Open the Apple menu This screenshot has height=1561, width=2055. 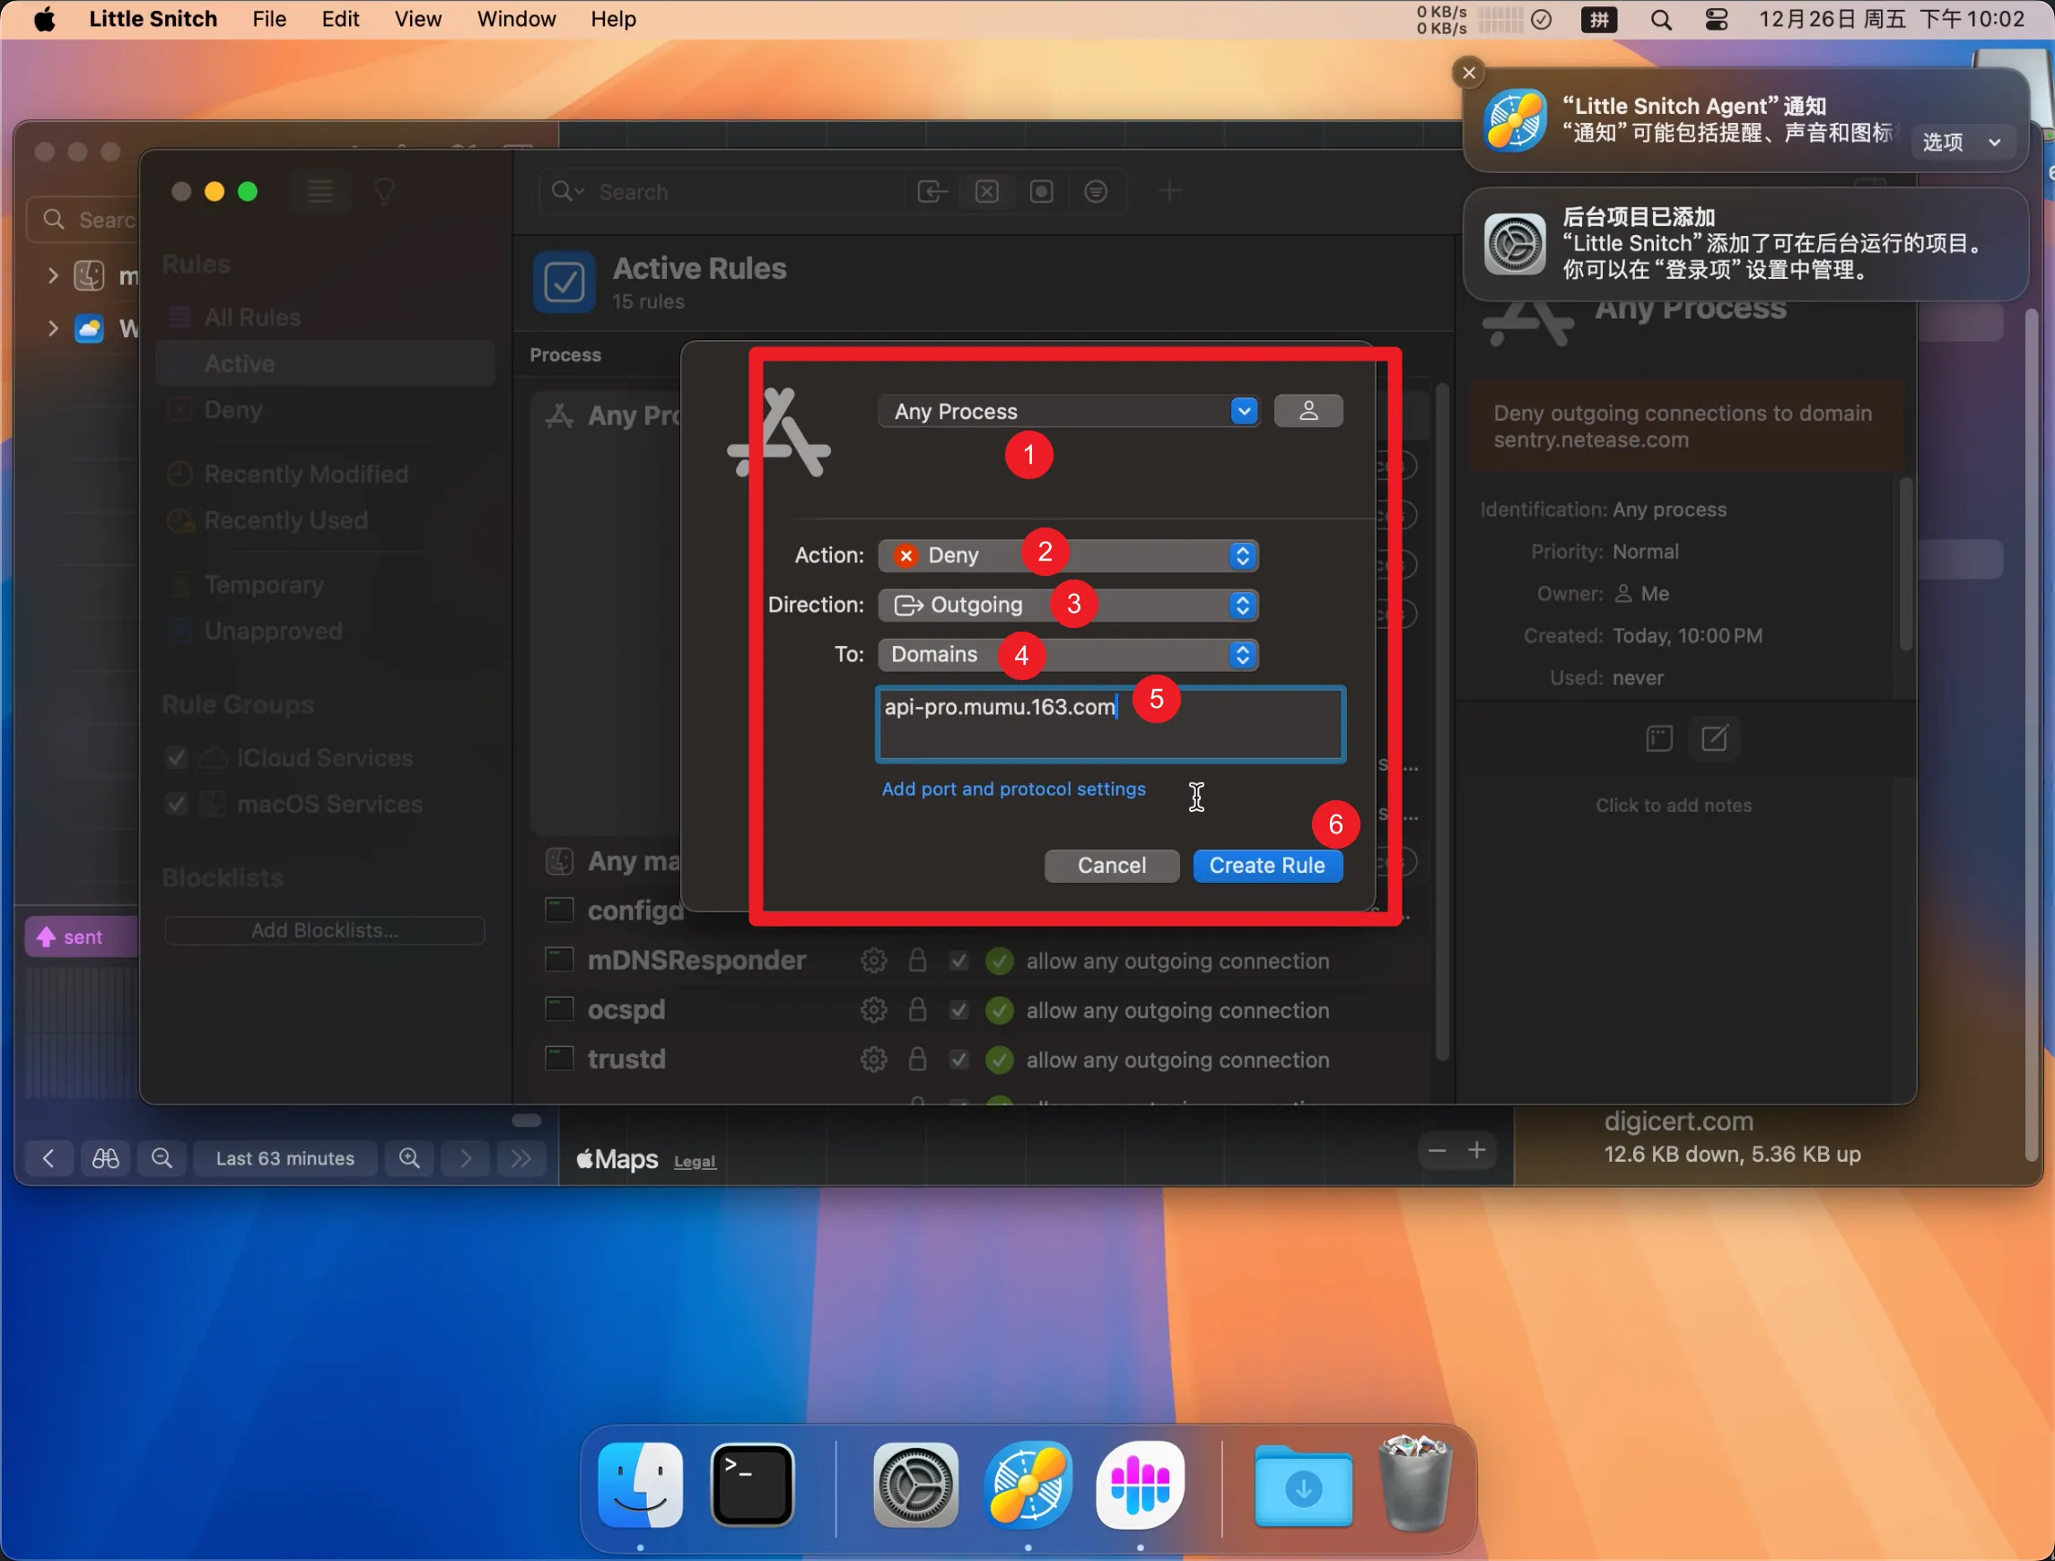44,19
